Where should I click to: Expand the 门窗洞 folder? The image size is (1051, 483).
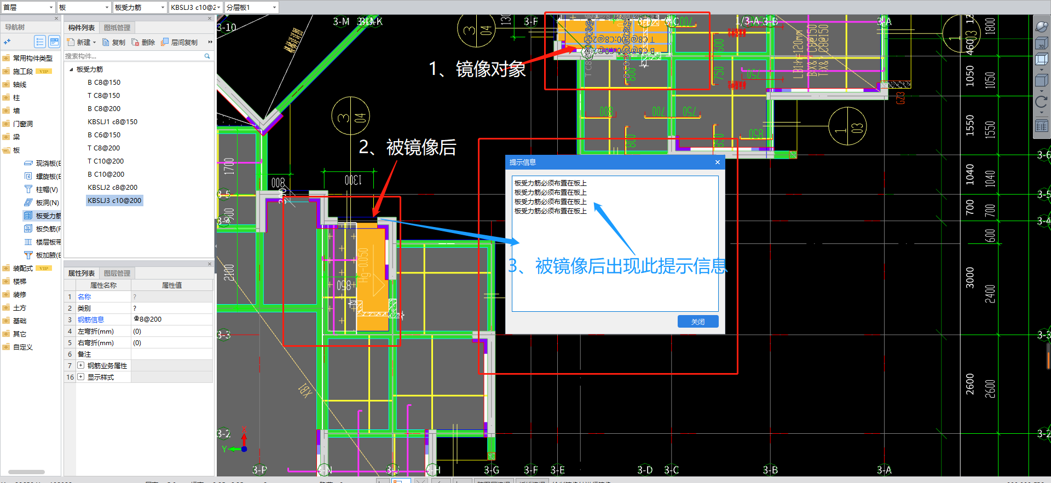6,124
